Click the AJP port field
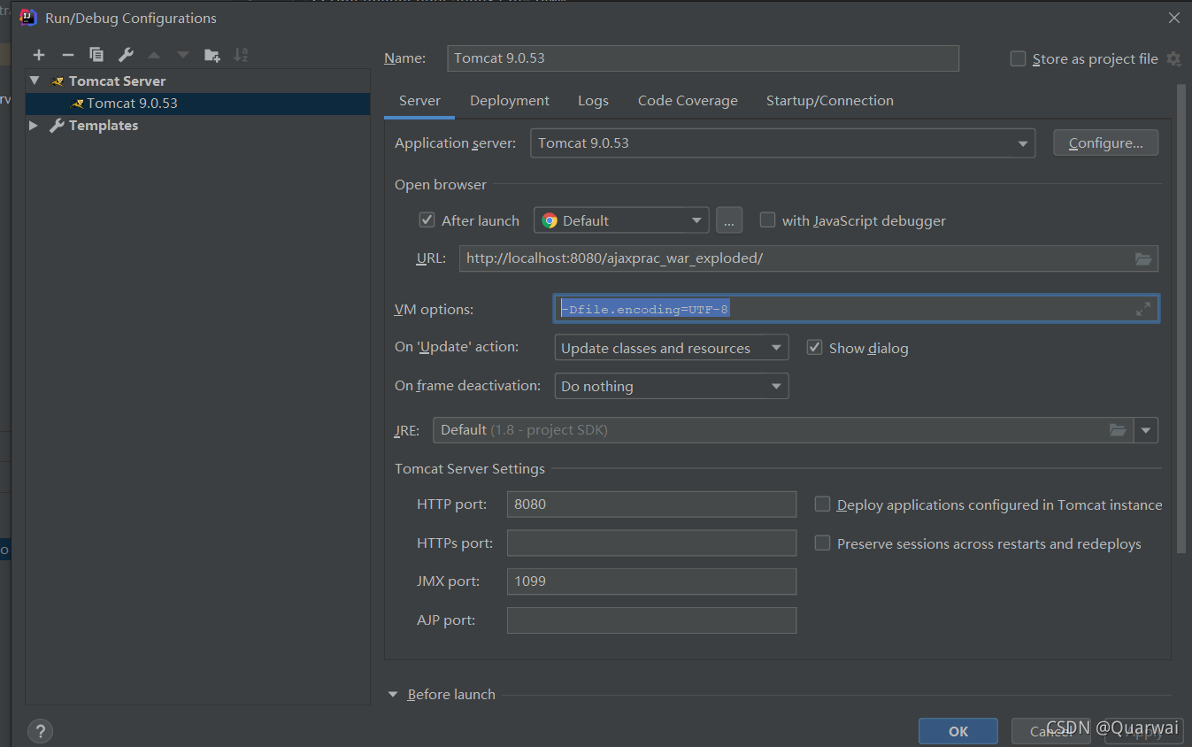This screenshot has height=747, width=1192. coord(651,620)
